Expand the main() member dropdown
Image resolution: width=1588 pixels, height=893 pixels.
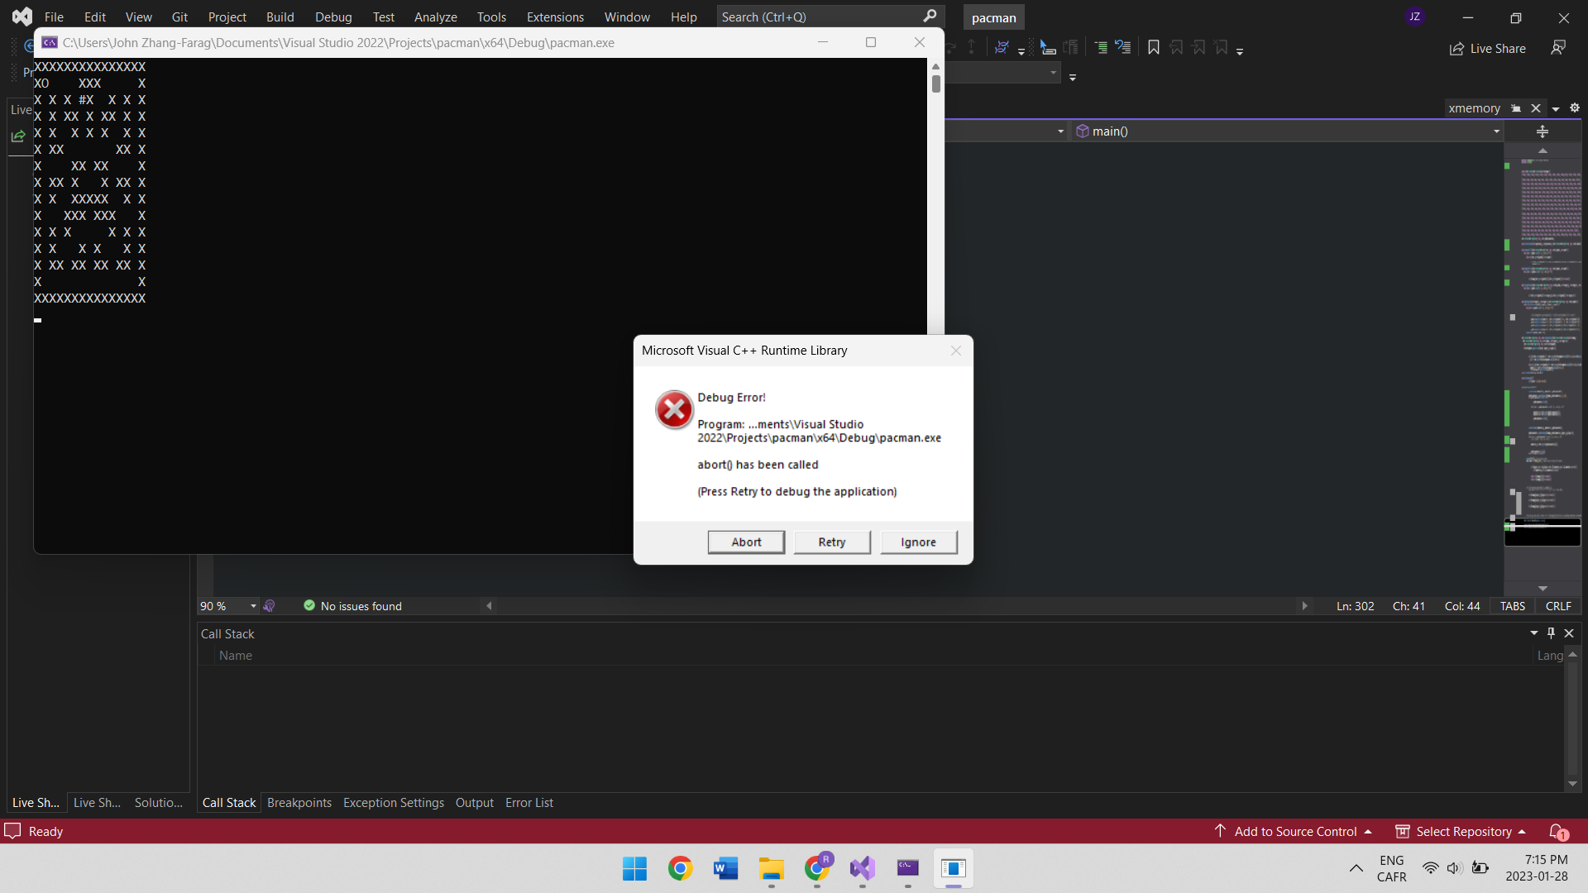click(1496, 131)
